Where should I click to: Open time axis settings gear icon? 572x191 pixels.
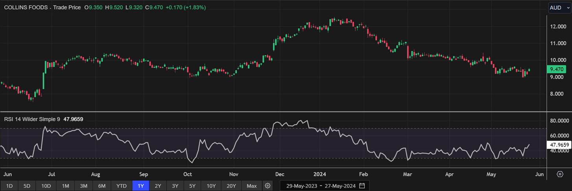tap(560, 174)
